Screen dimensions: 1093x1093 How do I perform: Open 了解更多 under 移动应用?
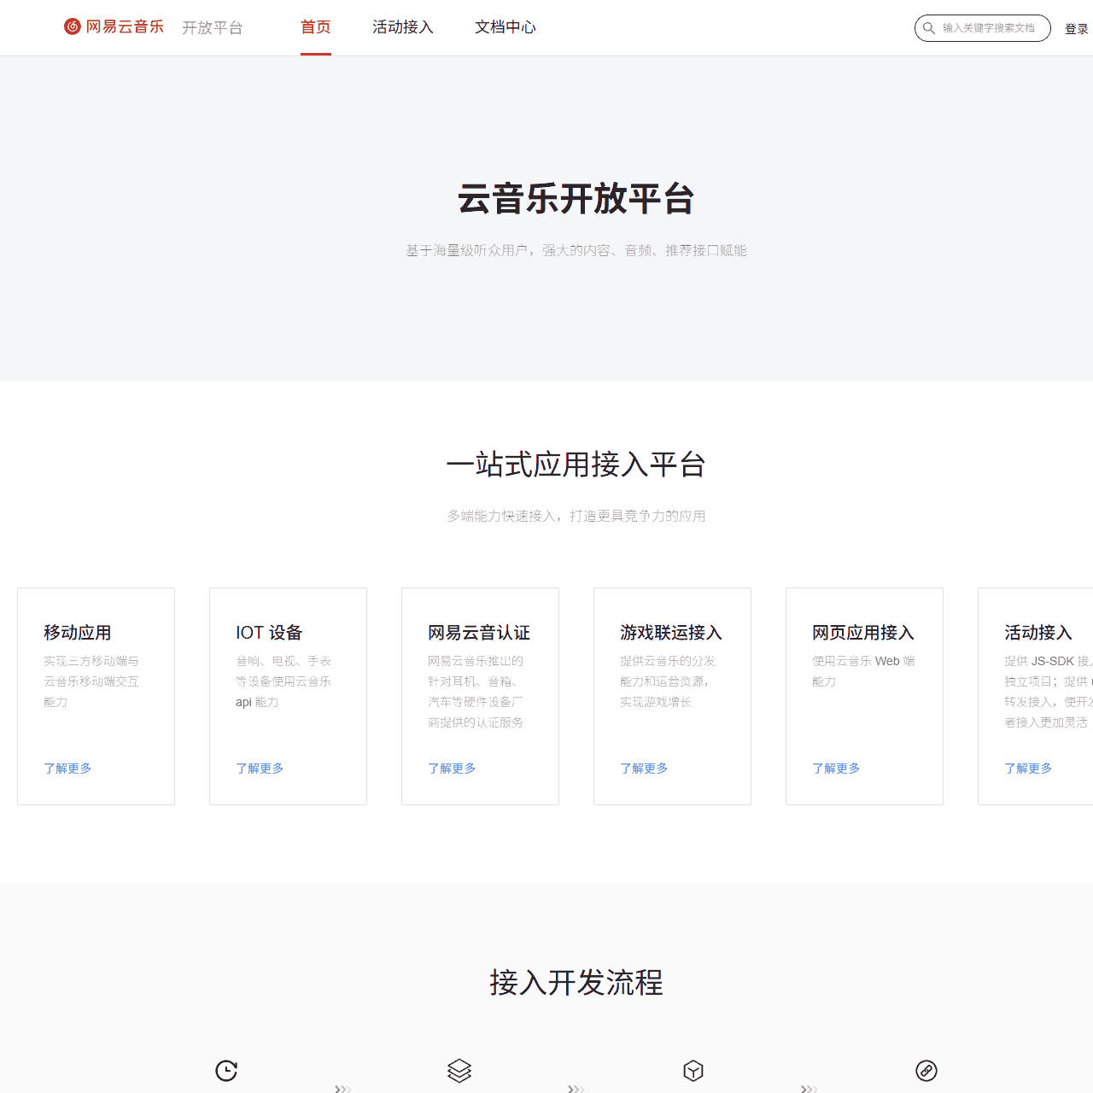coord(67,768)
